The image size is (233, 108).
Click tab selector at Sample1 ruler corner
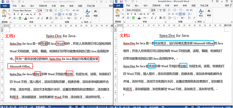pyautogui.click(x=2, y=26)
